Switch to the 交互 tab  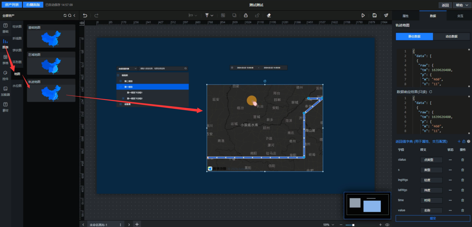[460, 16]
